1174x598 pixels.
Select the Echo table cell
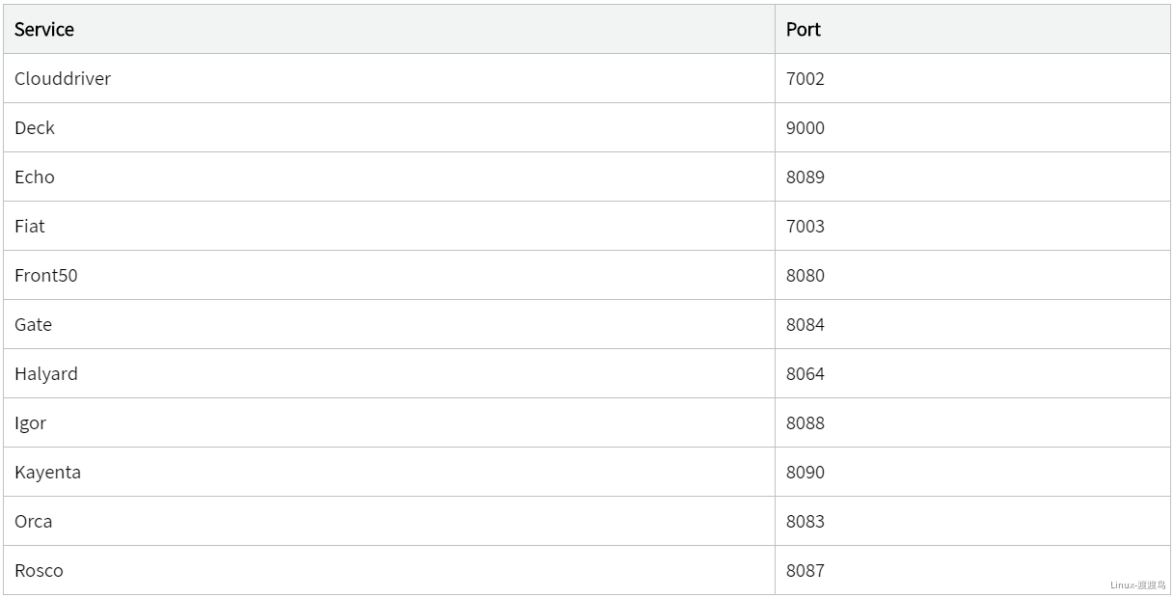point(35,177)
